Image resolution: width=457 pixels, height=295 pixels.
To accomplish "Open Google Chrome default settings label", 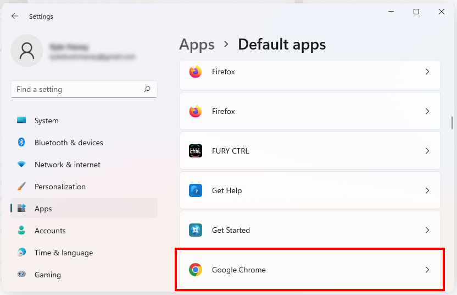I will [x=239, y=270].
